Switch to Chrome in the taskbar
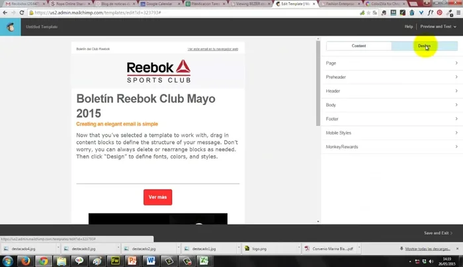 point(44,261)
